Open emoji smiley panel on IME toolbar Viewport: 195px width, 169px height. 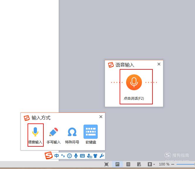(x=69, y=156)
